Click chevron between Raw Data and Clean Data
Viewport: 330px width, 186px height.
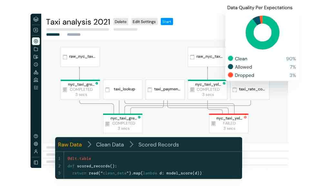89,144
